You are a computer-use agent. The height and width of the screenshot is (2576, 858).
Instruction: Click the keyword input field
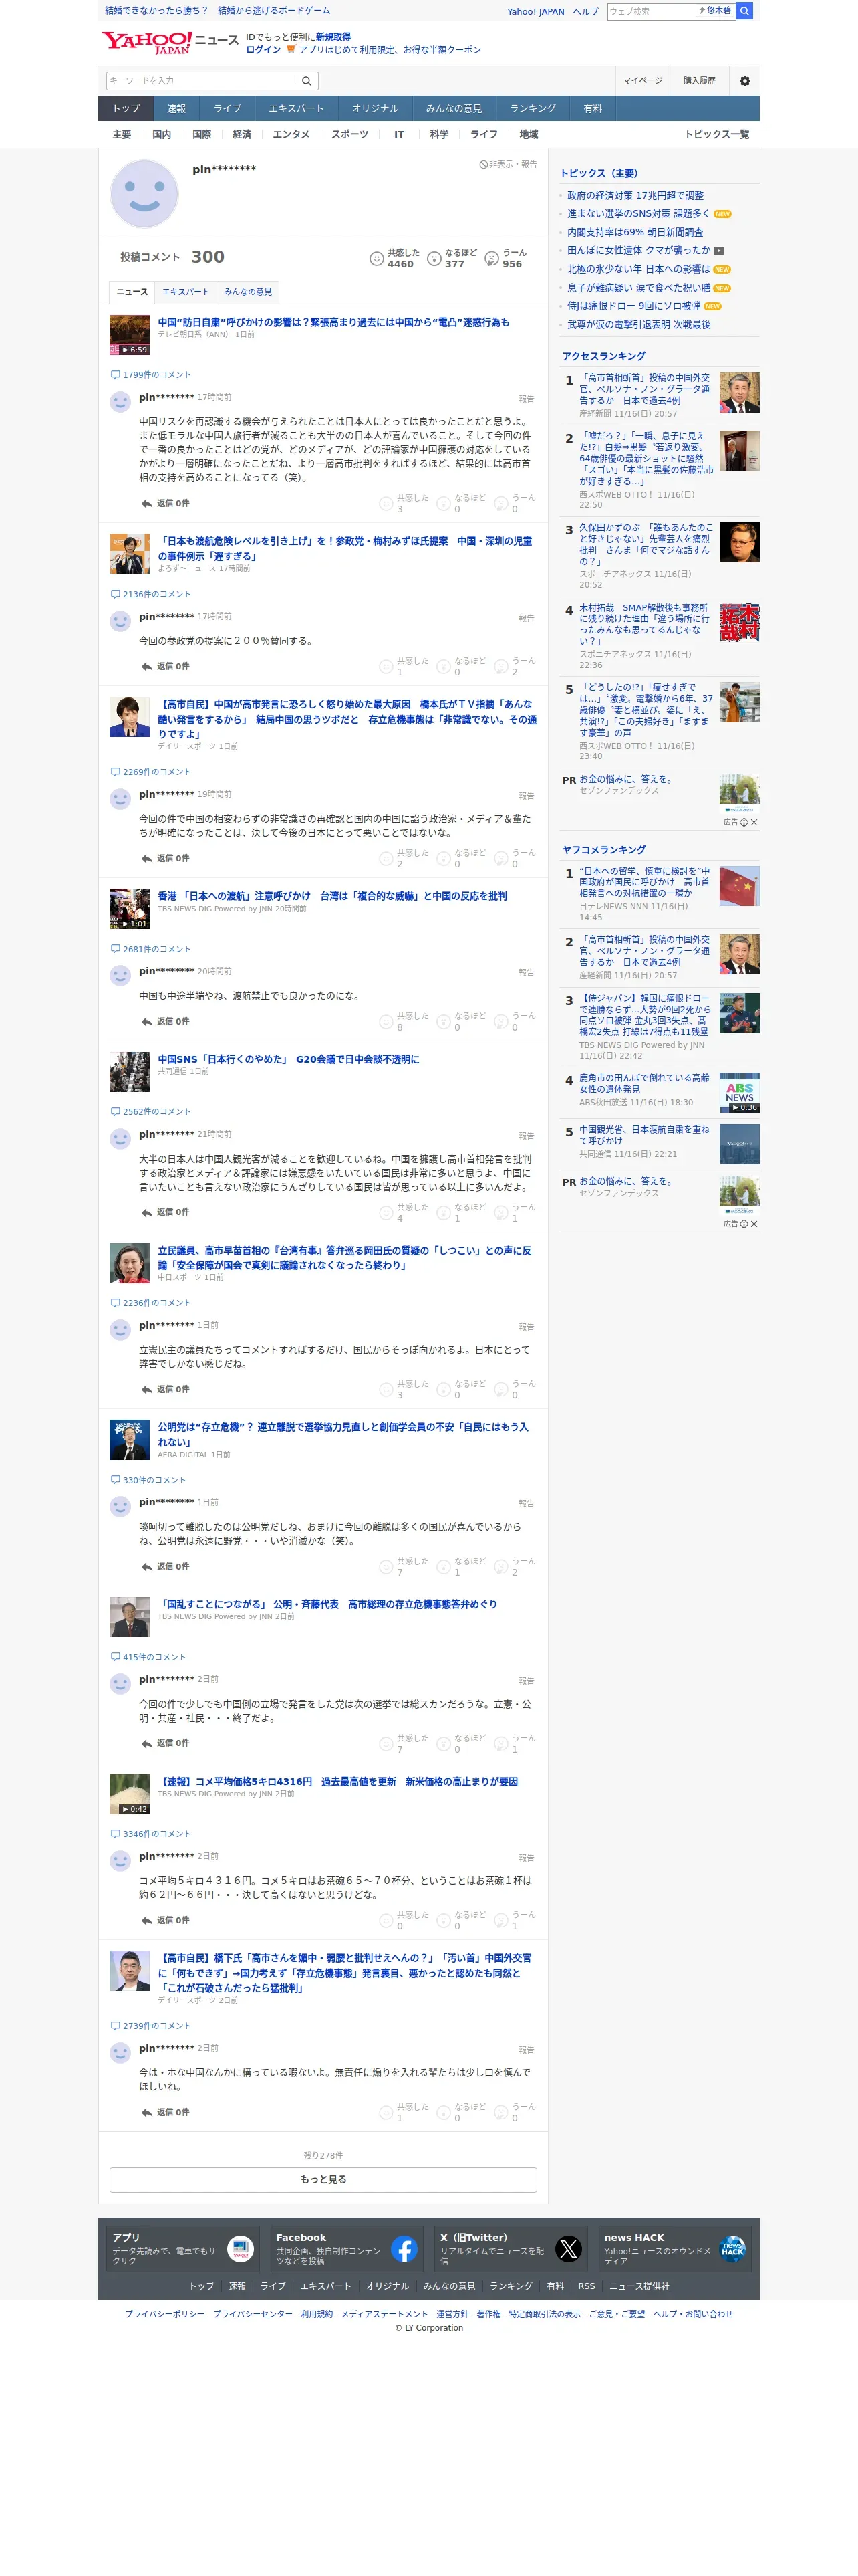click(x=200, y=81)
